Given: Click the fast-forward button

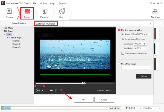Looking at the screenshot, I should pyautogui.click(x=51, y=90).
